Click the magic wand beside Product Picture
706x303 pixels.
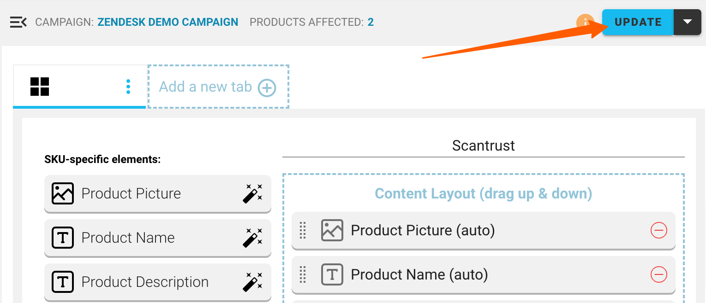tap(252, 193)
